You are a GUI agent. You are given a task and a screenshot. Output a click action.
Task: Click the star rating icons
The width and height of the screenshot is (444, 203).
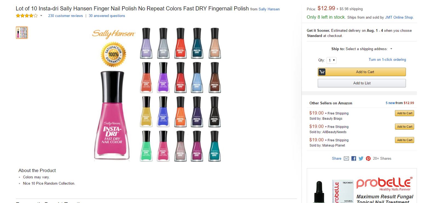pyautogui.click(x=27, y=16)
